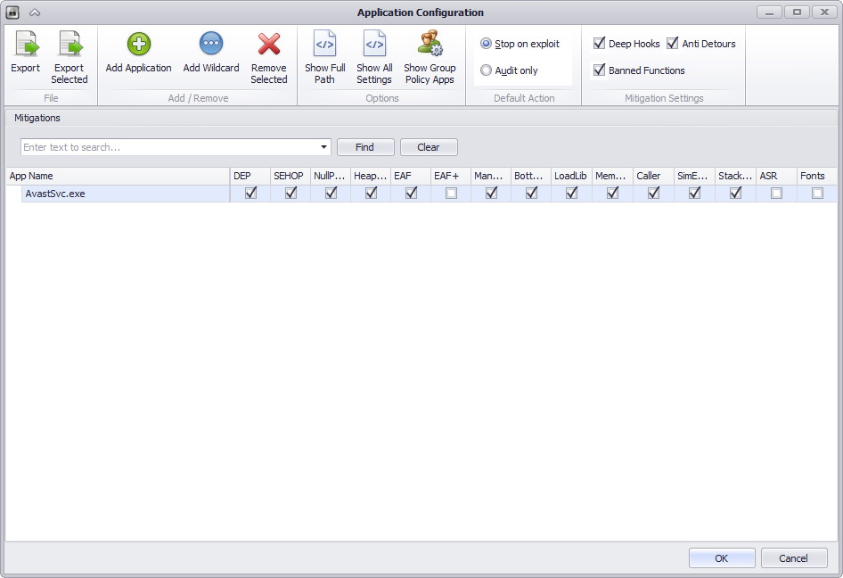Screen dimensions: 843x578
Task: Collapse the ribbon using the title bar arrow
Action: [35, 12]
